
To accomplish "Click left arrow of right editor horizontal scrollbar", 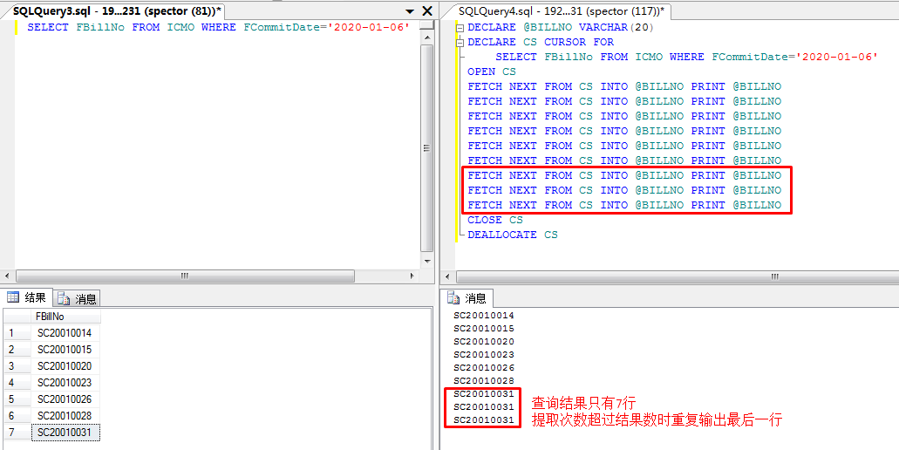I will coord(449,276).
